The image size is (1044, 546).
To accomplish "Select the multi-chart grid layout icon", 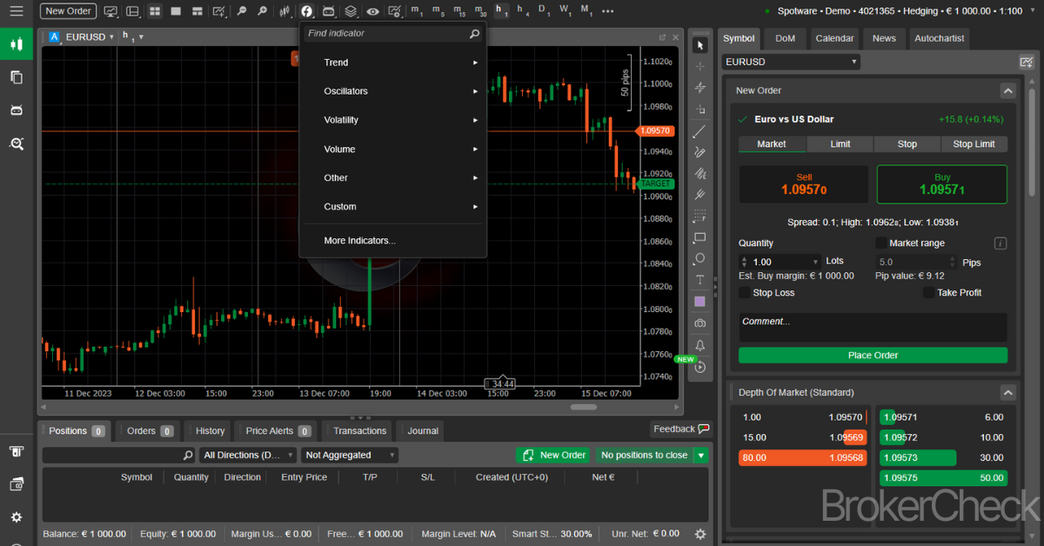I will click(x=155, y=11).
